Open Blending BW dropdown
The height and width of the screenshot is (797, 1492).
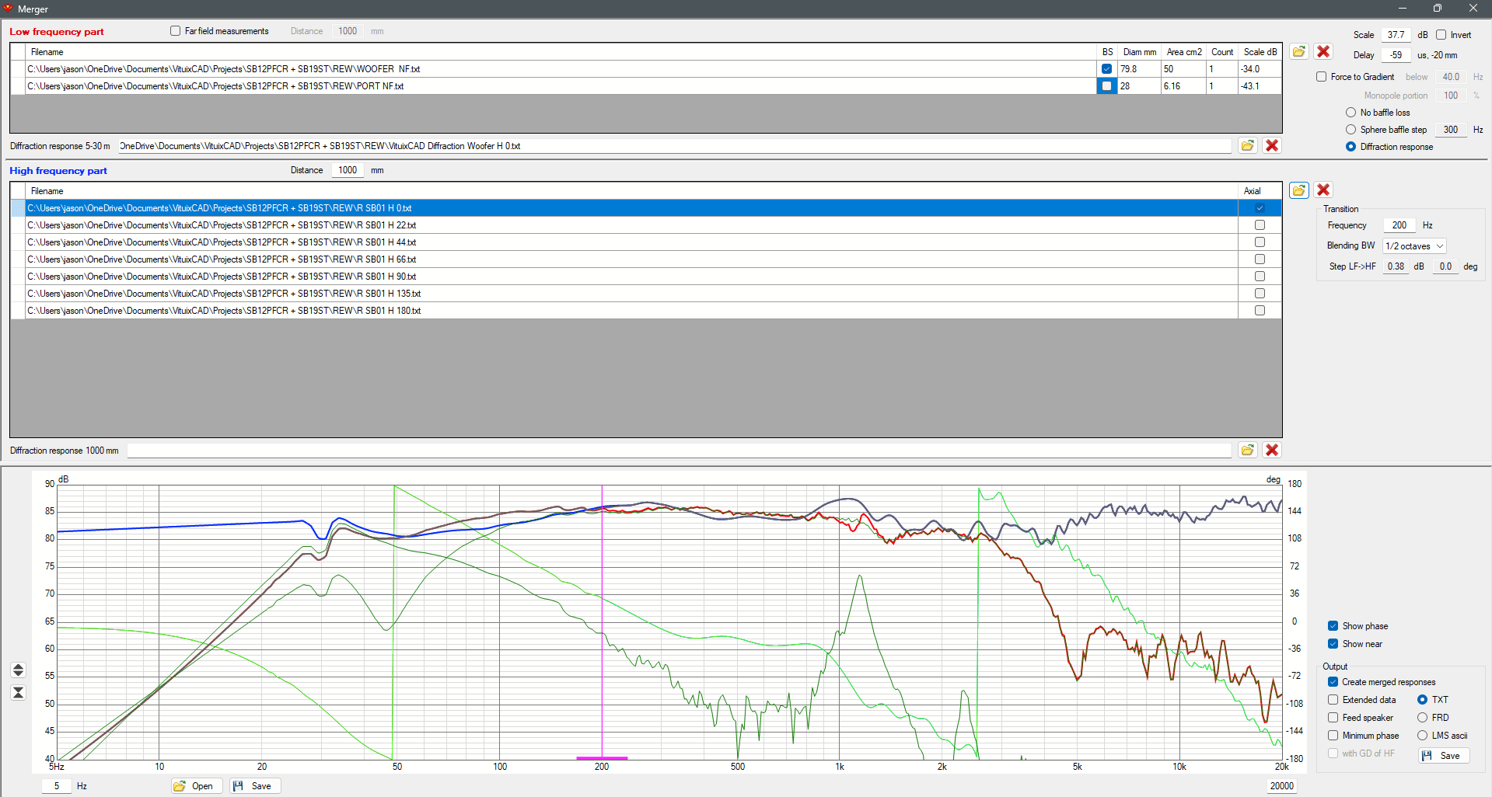(1414, 246)
